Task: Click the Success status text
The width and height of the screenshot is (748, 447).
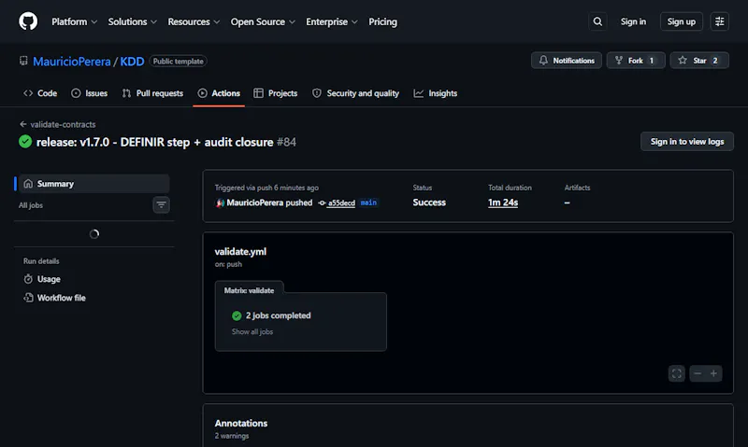Action: [x=429, y=203]
